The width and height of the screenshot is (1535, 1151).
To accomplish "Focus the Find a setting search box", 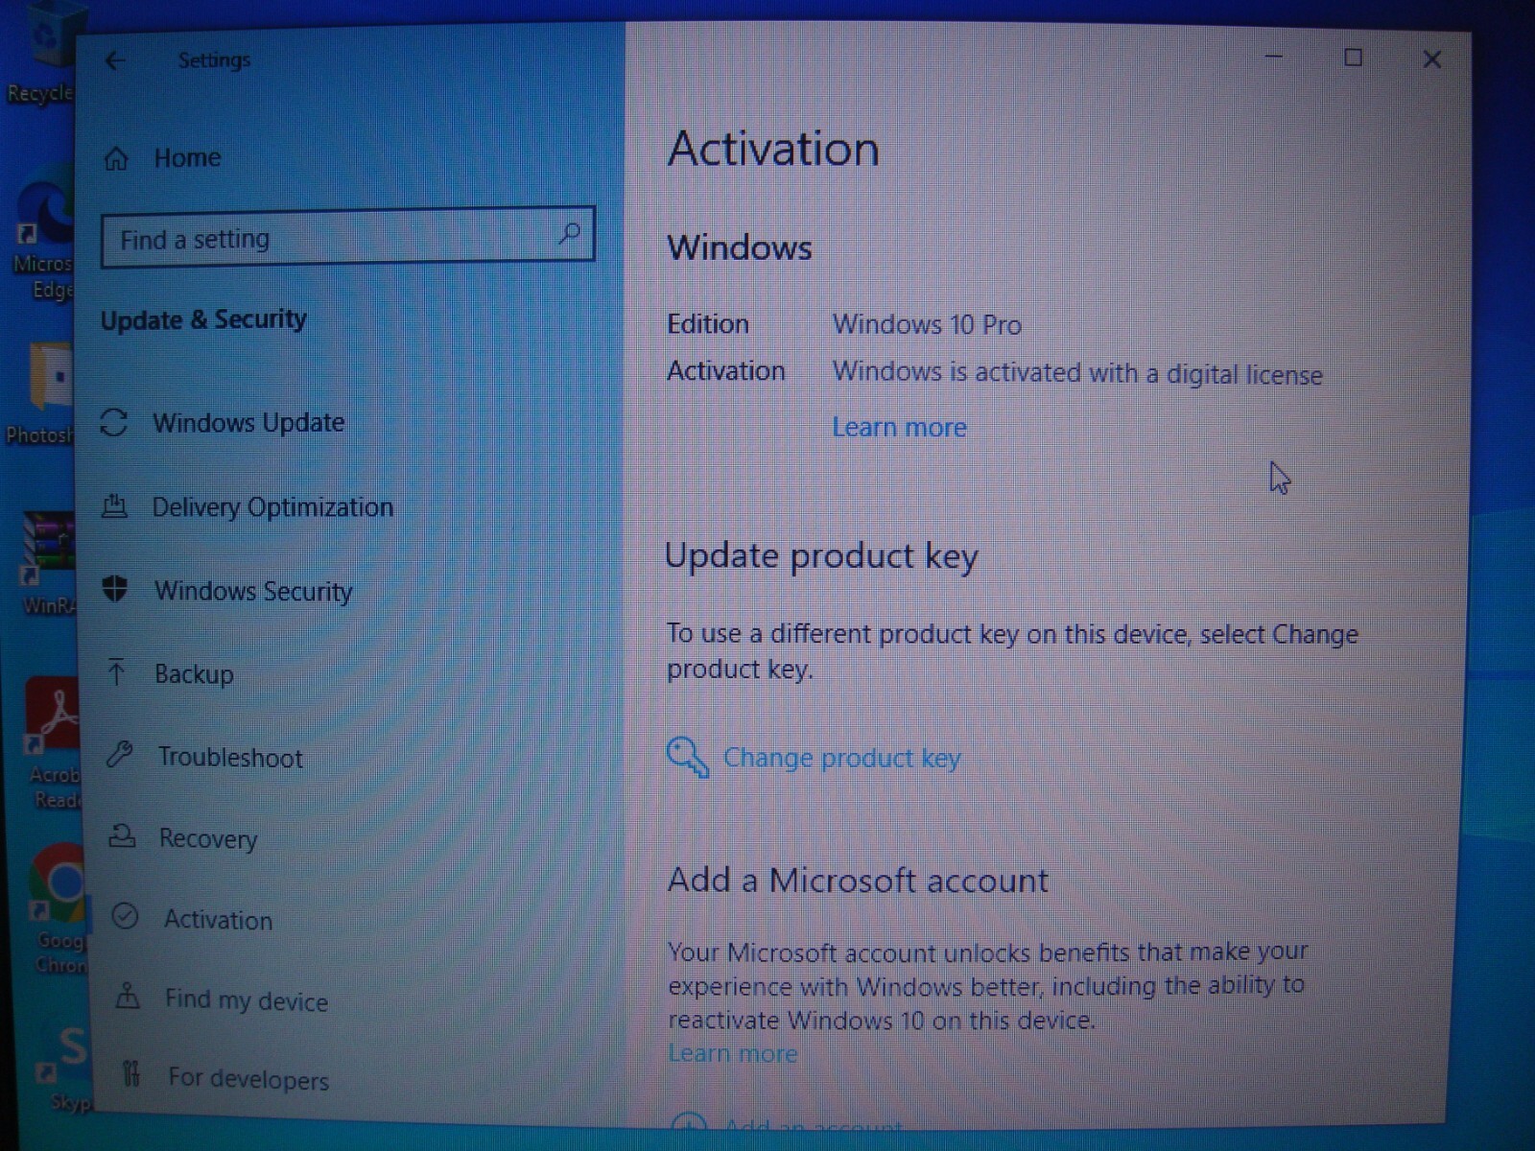I will tap(347, 236).
